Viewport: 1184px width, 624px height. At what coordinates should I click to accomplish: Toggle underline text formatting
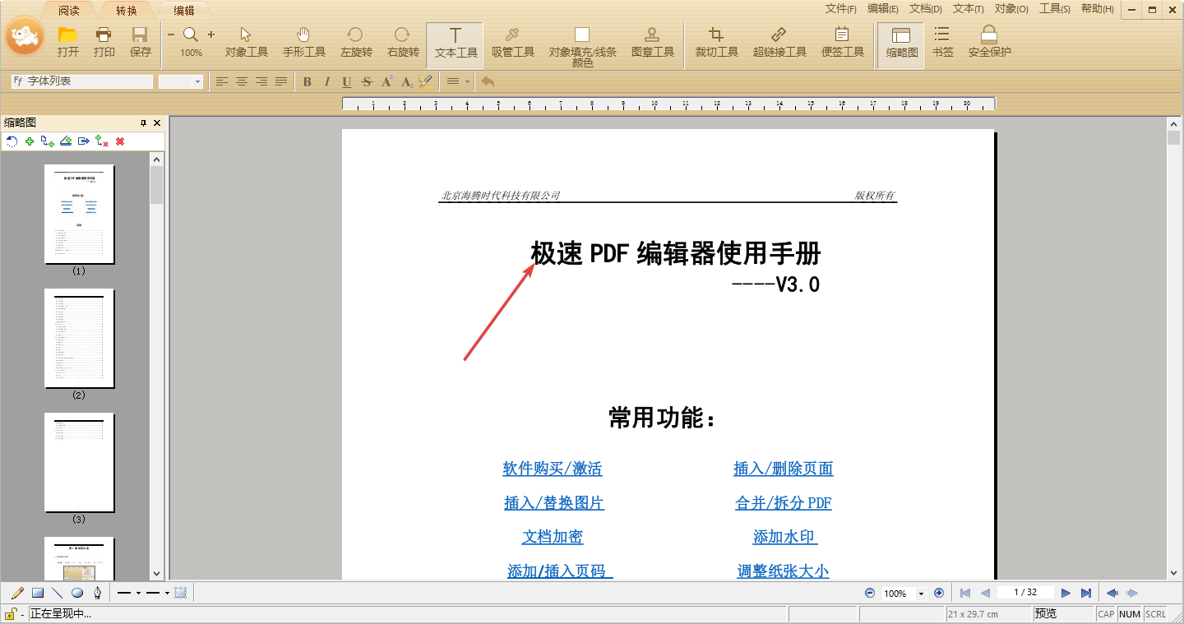[x=347, y=81]
